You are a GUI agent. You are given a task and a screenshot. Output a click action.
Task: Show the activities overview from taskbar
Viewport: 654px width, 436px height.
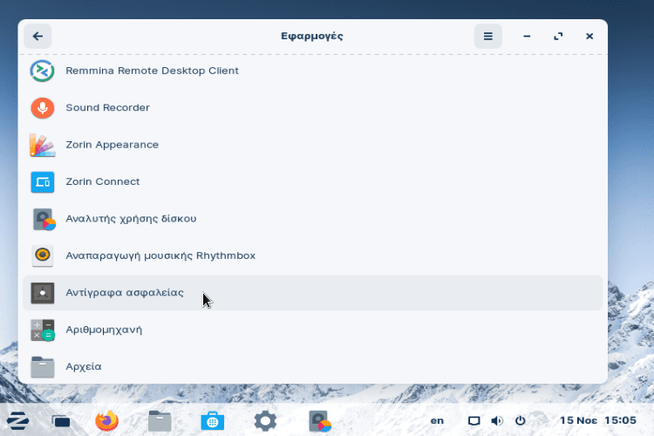pos(61,421)
